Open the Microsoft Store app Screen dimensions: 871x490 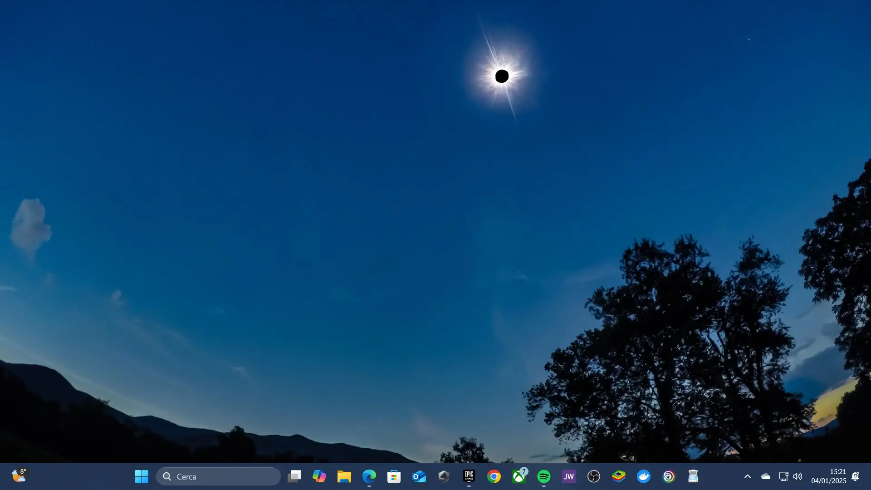(x=394, y=476)
